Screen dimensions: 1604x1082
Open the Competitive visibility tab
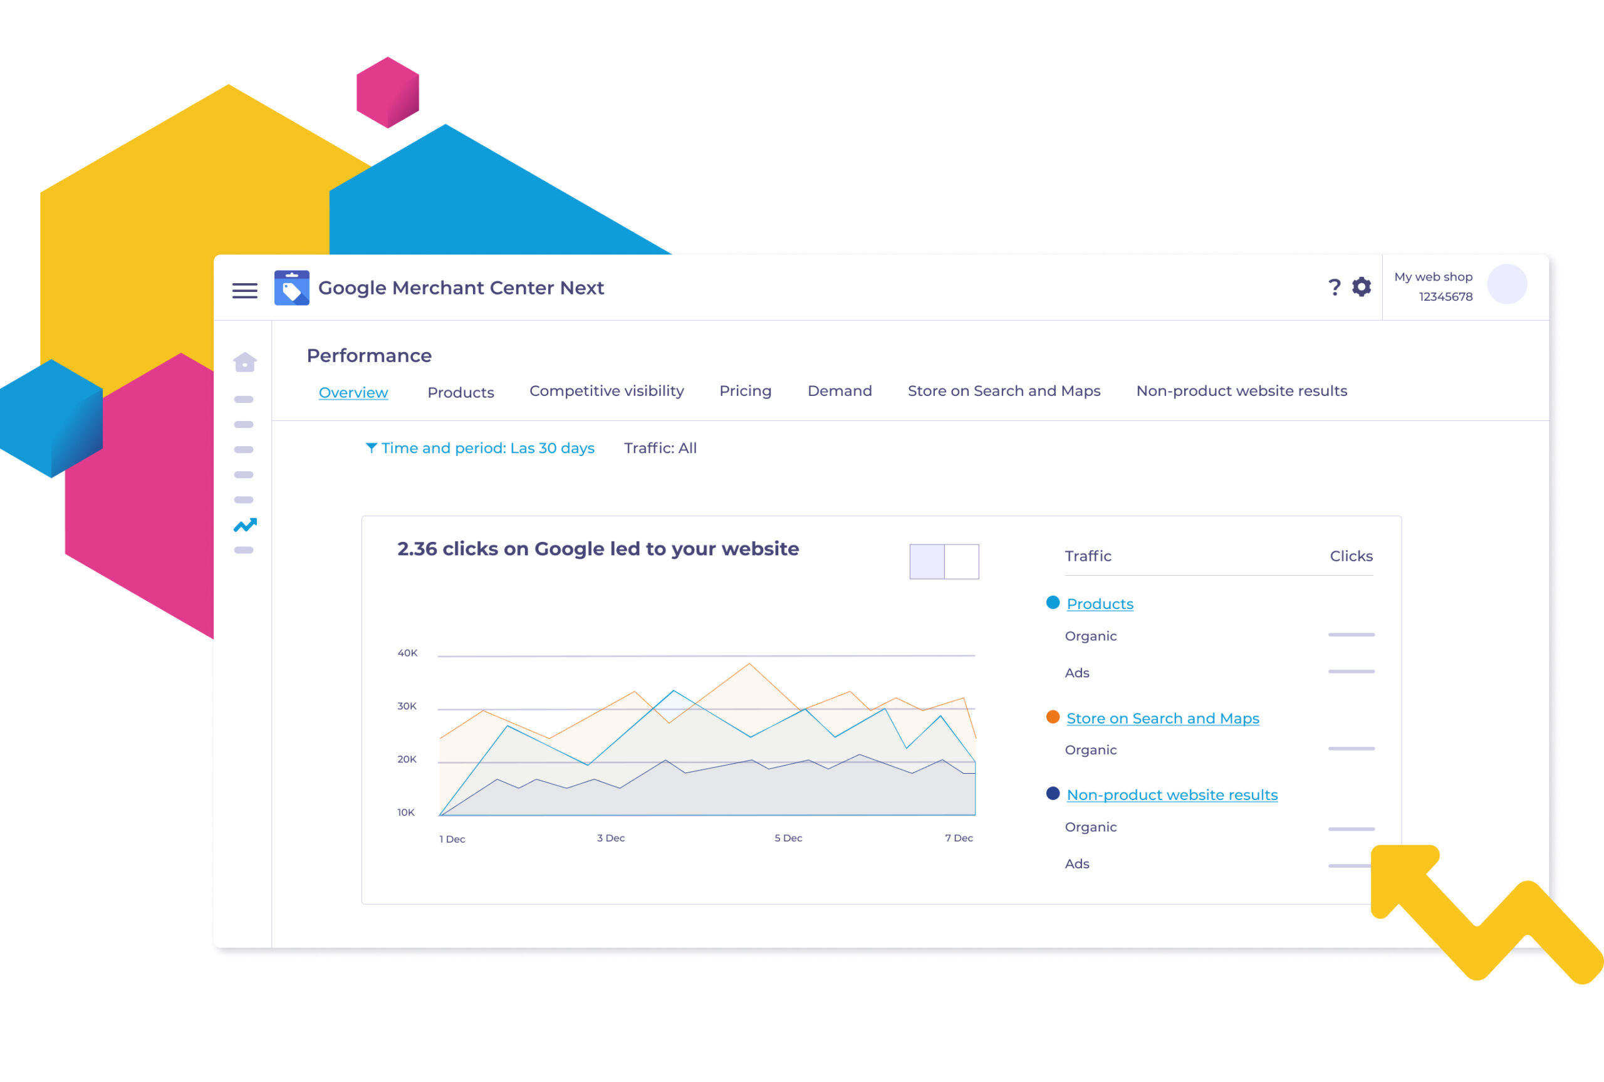(x=607, y=391)
